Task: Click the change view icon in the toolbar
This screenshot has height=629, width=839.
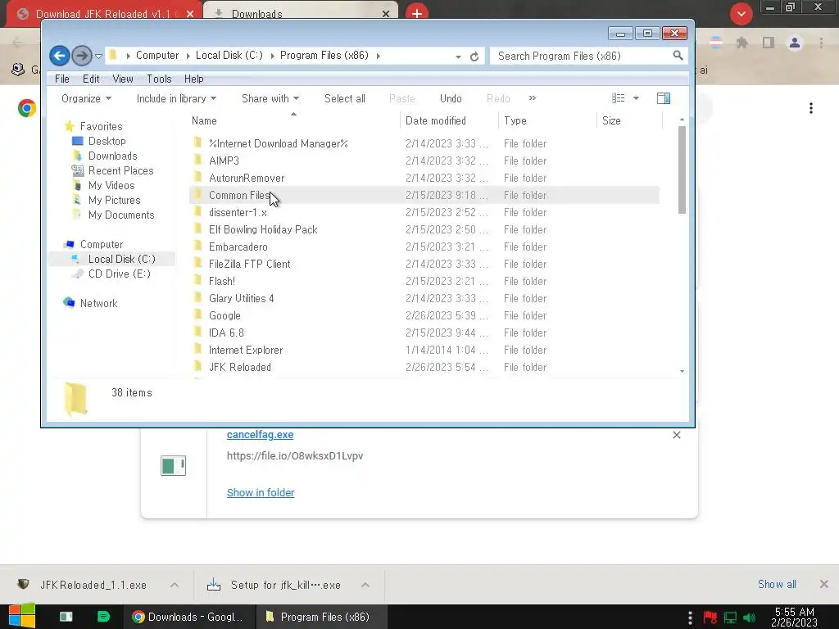Action: 618,98
